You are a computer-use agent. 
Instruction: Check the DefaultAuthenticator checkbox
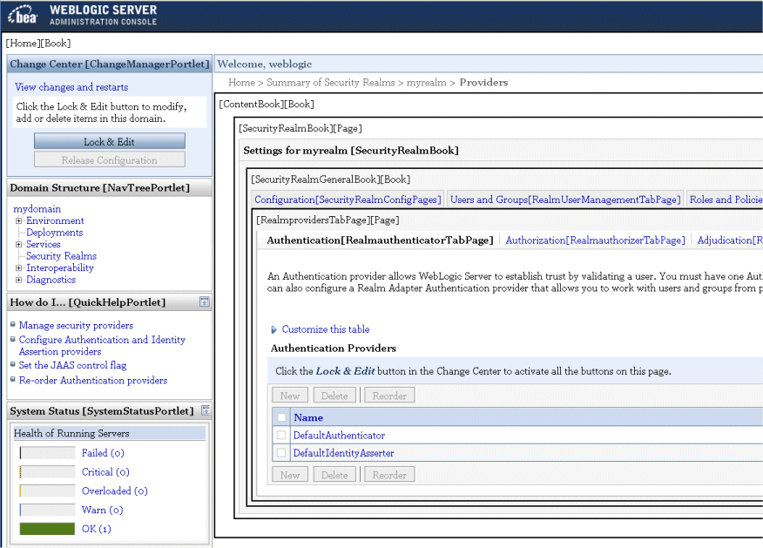[x=280, y=435]
